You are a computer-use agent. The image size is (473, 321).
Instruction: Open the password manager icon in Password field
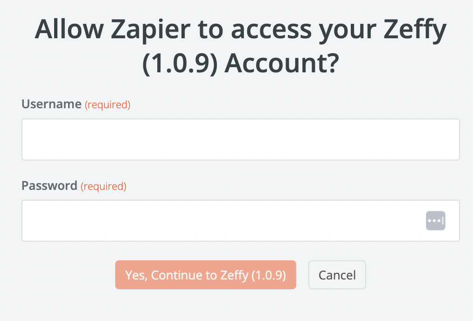coord(435,220)
